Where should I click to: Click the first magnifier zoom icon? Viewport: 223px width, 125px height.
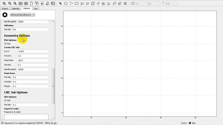tap(4, 3)
